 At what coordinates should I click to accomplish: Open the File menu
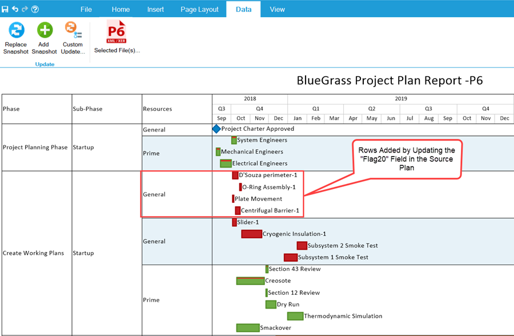pyautogui.click(x=86, y=9)
